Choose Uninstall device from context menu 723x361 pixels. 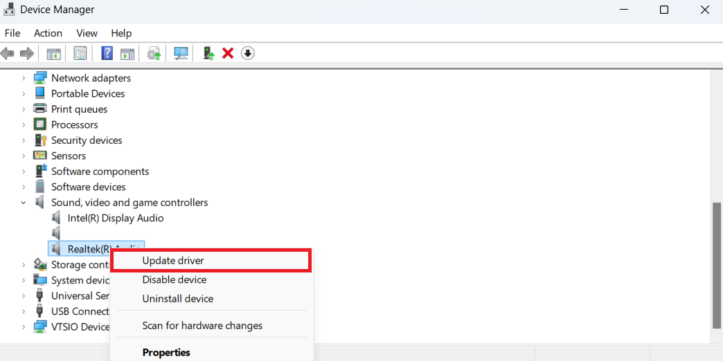coord(211,299)
